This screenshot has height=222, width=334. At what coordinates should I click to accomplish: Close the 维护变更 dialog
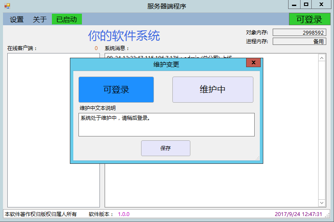point(253,63)
